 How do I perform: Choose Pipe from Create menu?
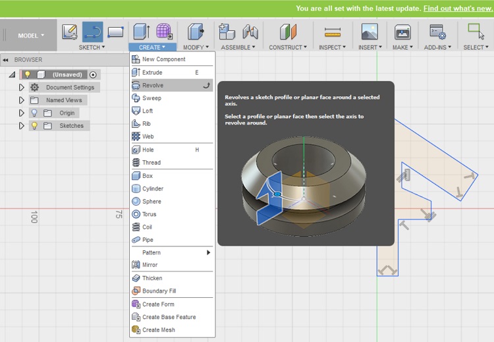click(173, 240)
